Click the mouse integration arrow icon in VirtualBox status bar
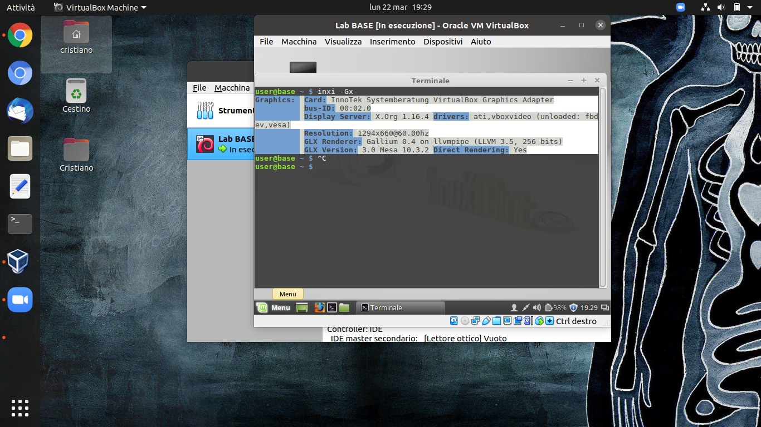 pos(549,321)
